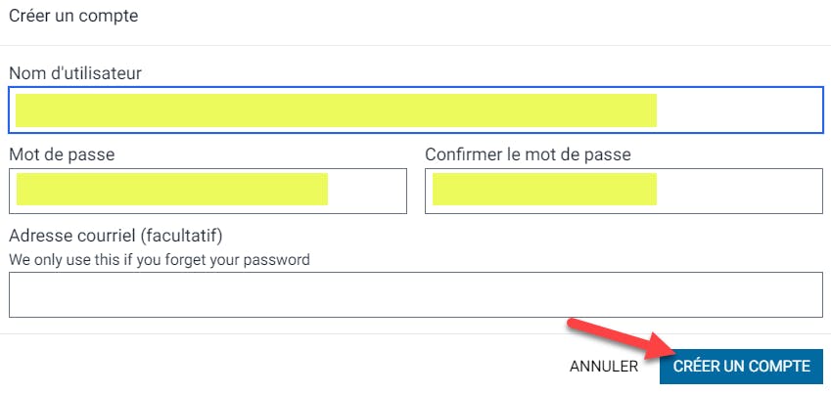Image resolution: width=831 pixels, height=394 pixels.
Task: Click the empty Adresse courriel text box
Action: pyautogui.click(x=415, y=294)
